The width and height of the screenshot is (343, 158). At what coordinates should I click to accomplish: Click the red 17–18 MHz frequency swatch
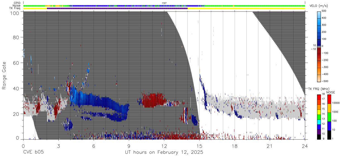coord(319,97)
